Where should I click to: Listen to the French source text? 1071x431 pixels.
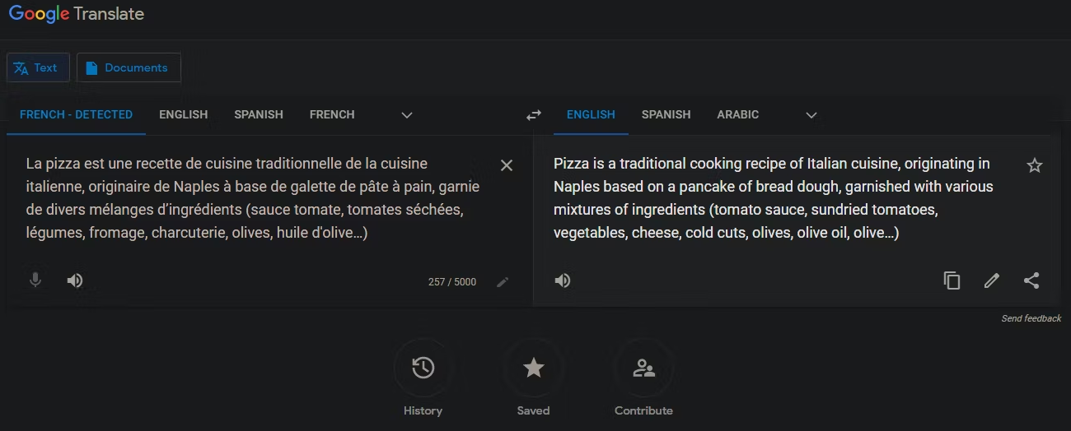coord(75,280)
